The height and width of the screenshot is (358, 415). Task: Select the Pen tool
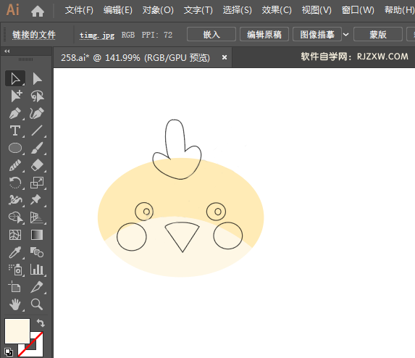tap(15, 113)
